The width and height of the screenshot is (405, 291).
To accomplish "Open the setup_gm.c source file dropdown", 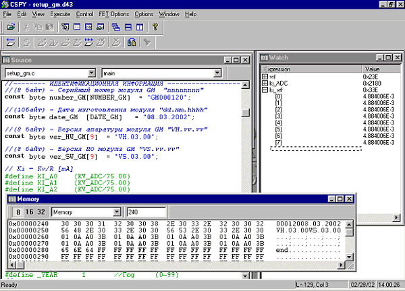I will [x=91, y=73].
